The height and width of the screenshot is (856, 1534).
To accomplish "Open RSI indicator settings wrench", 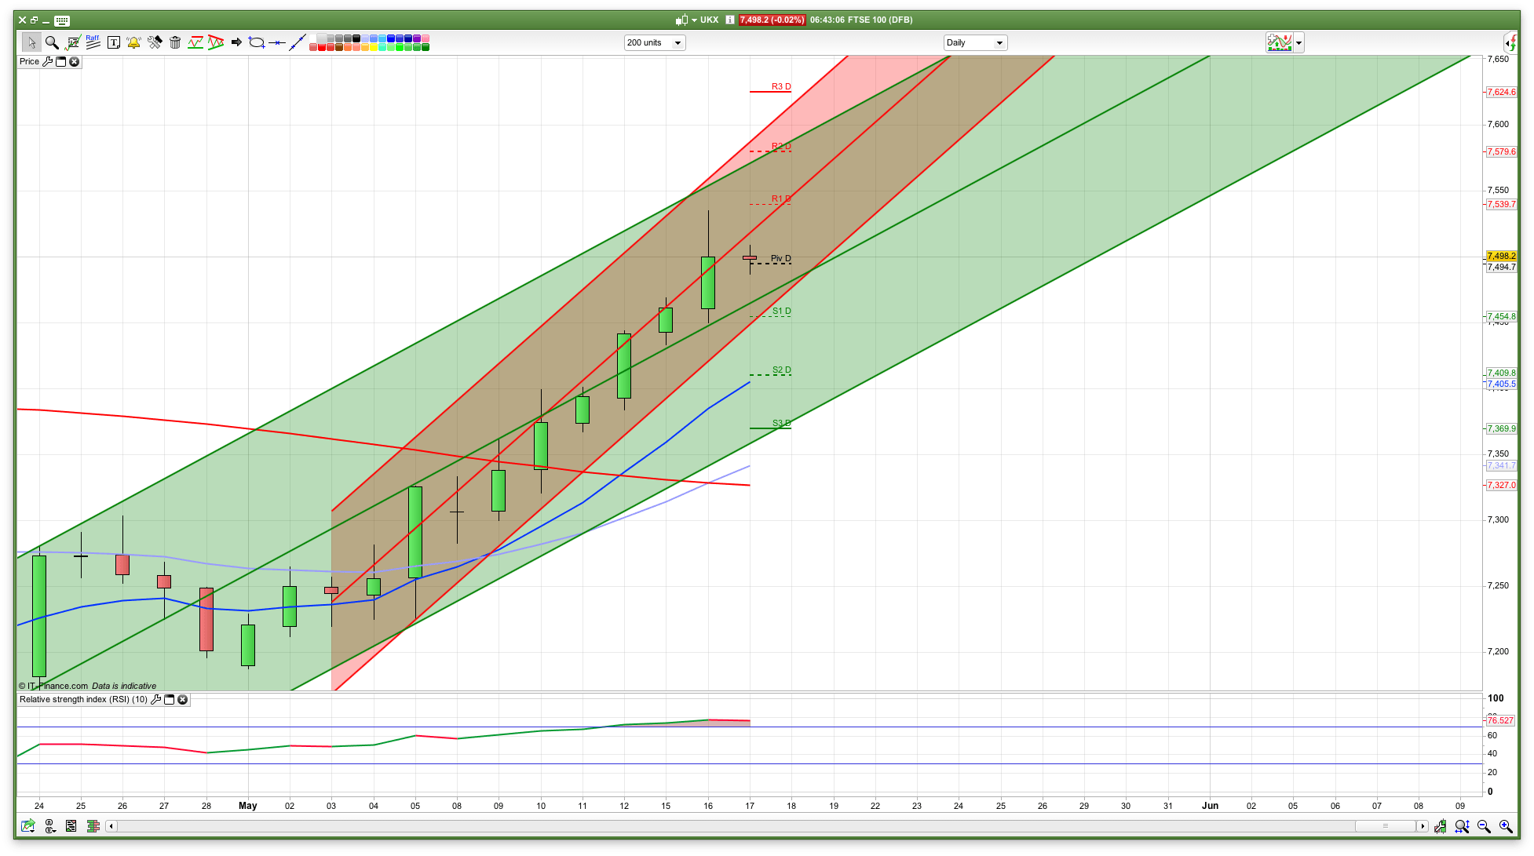I will (x=156, y=699).
